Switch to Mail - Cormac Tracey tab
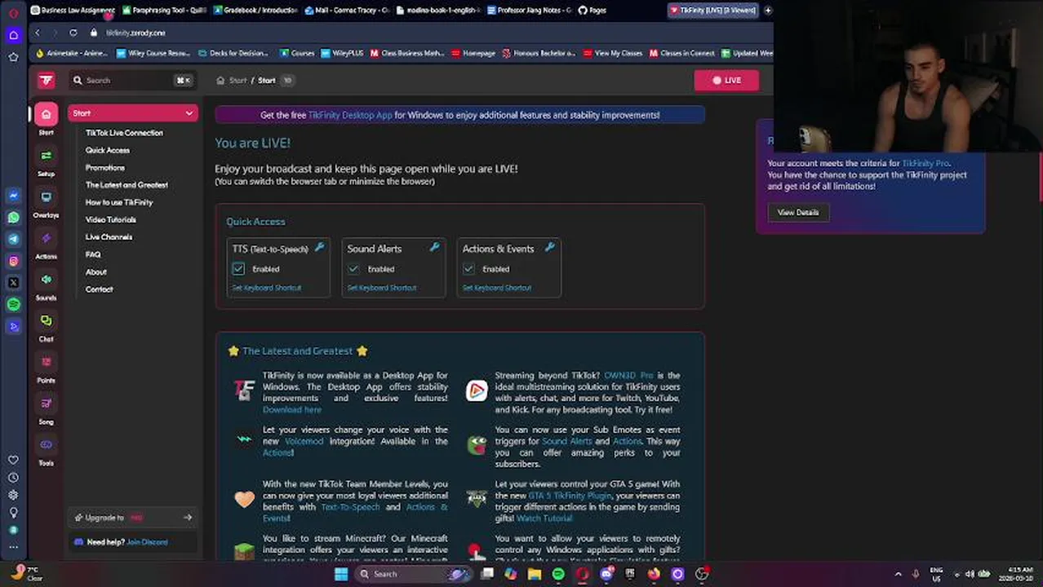This screenshot has height=587, width=1043. click(347, 10)
